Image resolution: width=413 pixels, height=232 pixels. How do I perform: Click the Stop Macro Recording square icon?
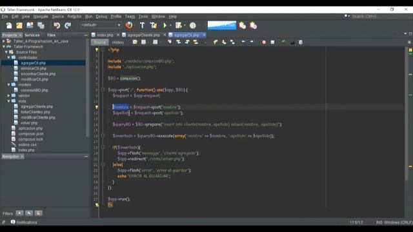tap(272, 42)
